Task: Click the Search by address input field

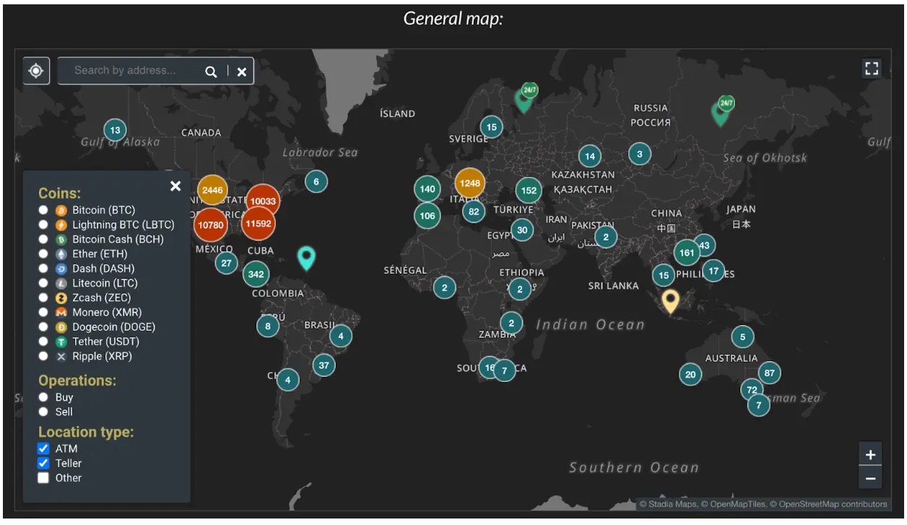Action: (x=130, y=71)
